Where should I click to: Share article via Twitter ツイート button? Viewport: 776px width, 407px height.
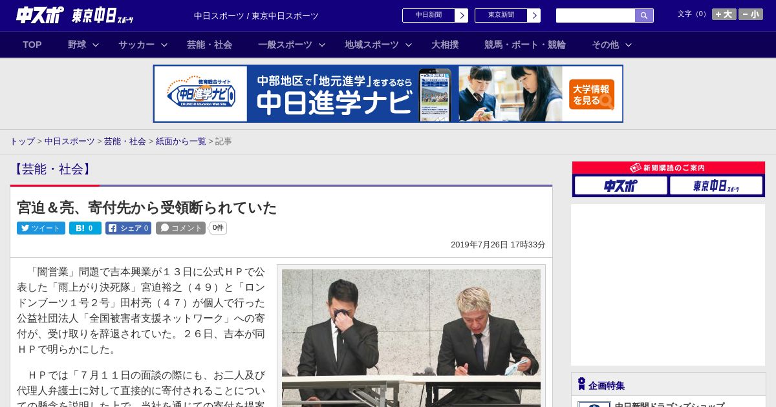41,228
